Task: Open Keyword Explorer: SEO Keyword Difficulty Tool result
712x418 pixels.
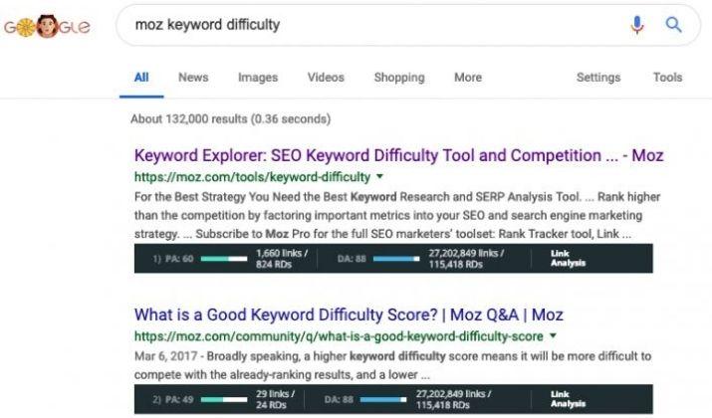Action: click(x=398, y=155)
